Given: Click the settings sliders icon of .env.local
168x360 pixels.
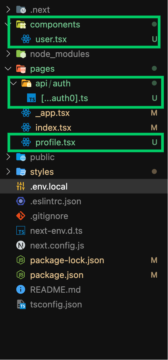Looking at the screenshot, I should click(21, 187).
